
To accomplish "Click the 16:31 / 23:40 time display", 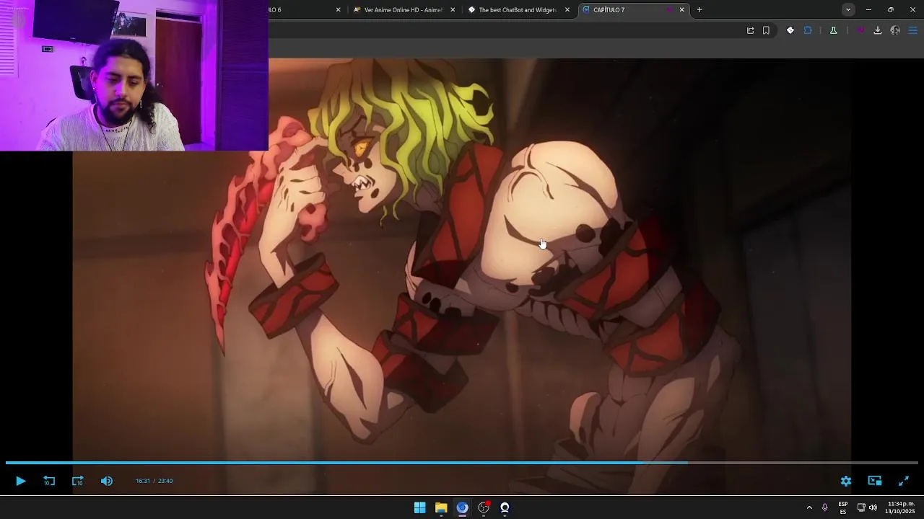I will (x=154, y=481).
